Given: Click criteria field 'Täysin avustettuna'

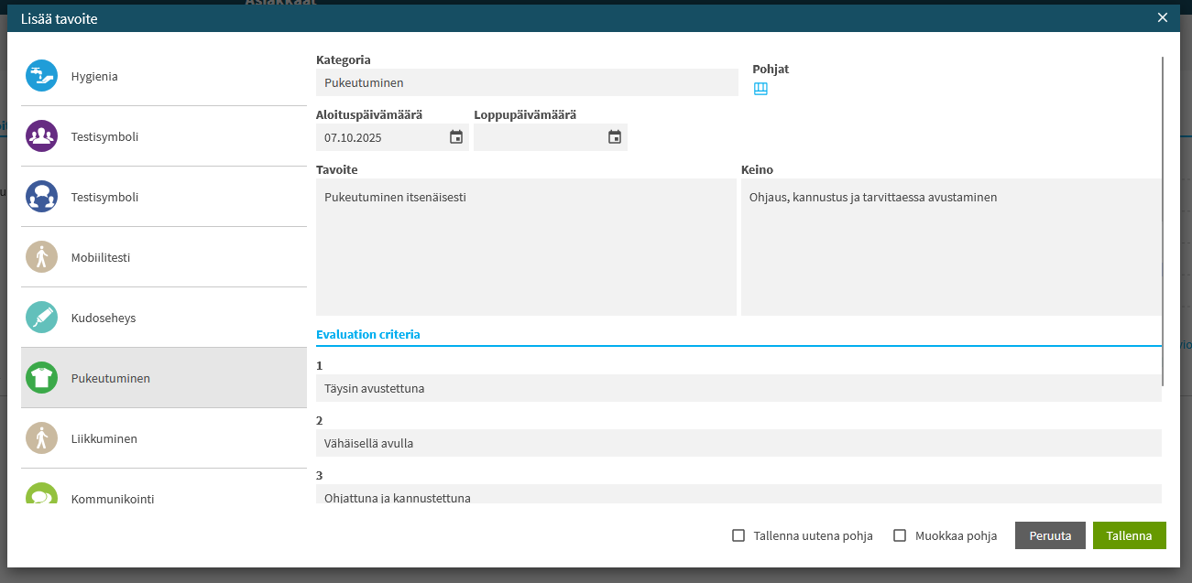Looking at the screenshot, I should [x=738, y=388].
